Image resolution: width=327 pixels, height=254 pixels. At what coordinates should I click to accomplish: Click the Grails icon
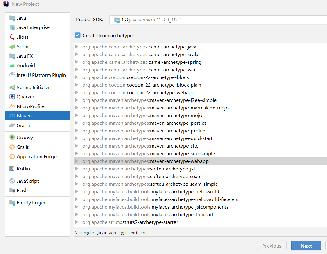[x=12, y=147]
